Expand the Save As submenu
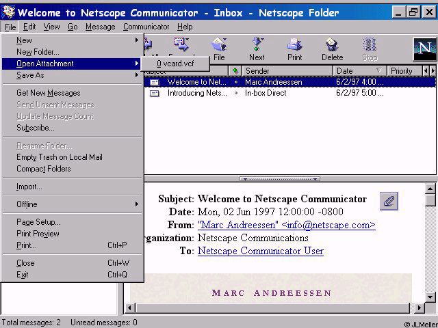438x328 pixels. (x=73, y=75)
